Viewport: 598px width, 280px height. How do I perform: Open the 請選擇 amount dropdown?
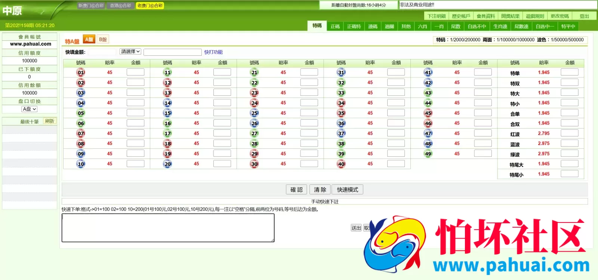point(130,52)
